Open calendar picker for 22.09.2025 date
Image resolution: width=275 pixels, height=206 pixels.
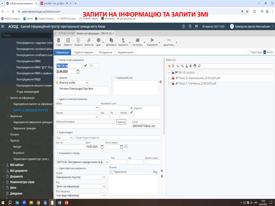point(78,72)
